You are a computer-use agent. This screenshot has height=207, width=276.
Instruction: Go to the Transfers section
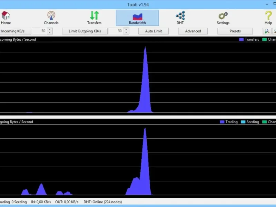click(94, 18)
